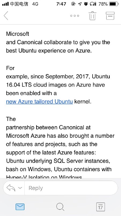Tap the battery icon in status bar
Viewport: 121px width, 216px height.
[114, 4]
